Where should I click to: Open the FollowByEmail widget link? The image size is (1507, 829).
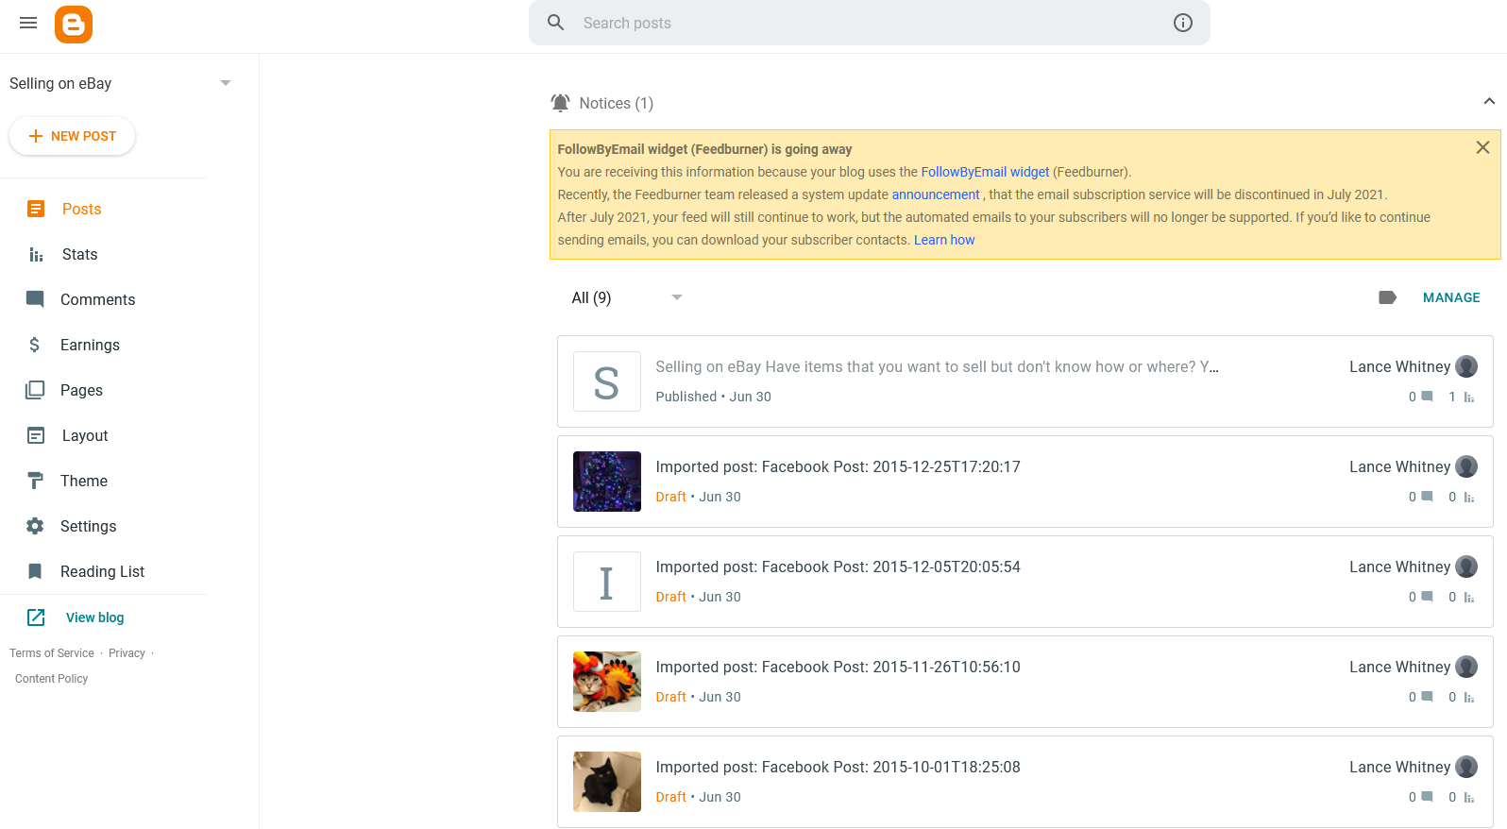985,172
